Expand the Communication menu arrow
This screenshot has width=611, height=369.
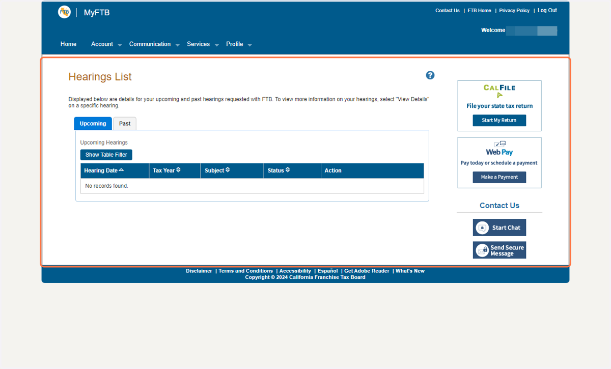pos(178,45)
